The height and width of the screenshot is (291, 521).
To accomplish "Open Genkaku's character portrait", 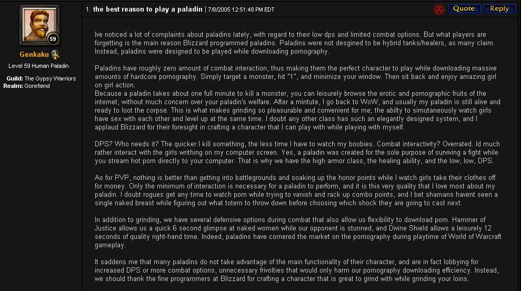I will pos(39,25).
